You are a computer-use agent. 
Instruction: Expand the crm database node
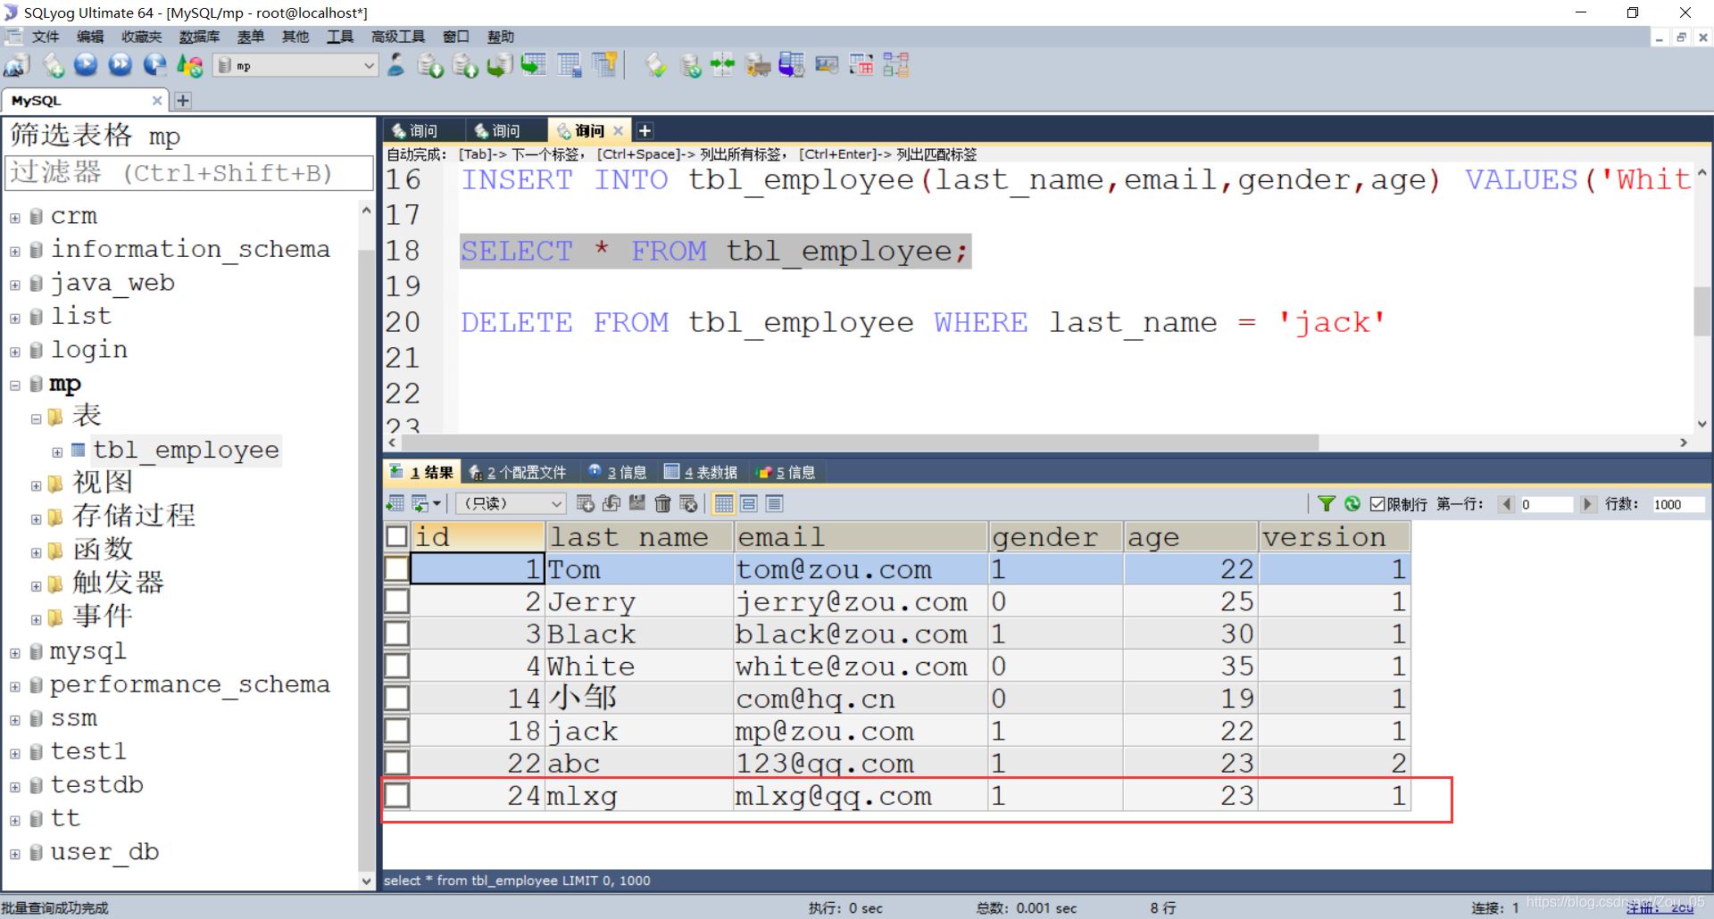15,218
